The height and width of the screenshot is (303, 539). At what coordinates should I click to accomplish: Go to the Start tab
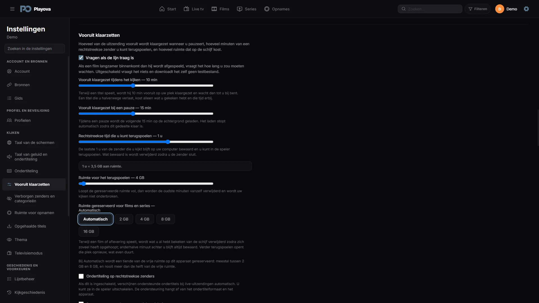168,9
